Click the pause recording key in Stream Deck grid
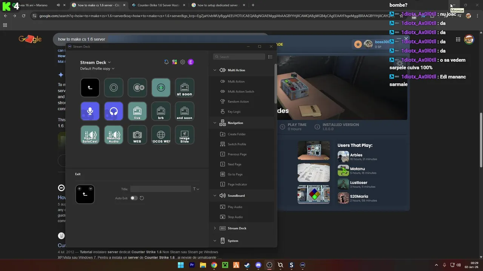This screenshot has height=271, width=483. click(x=137, y=88)
